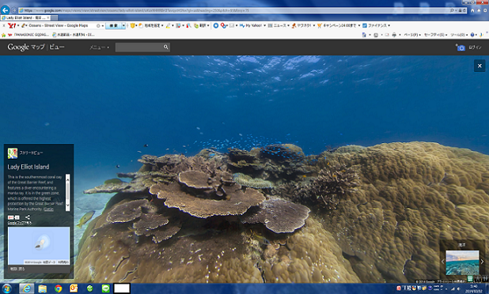Click the yellow shield security icon
Screen dimensions: 489x294
pyautogui.click(x=132, y=25)
